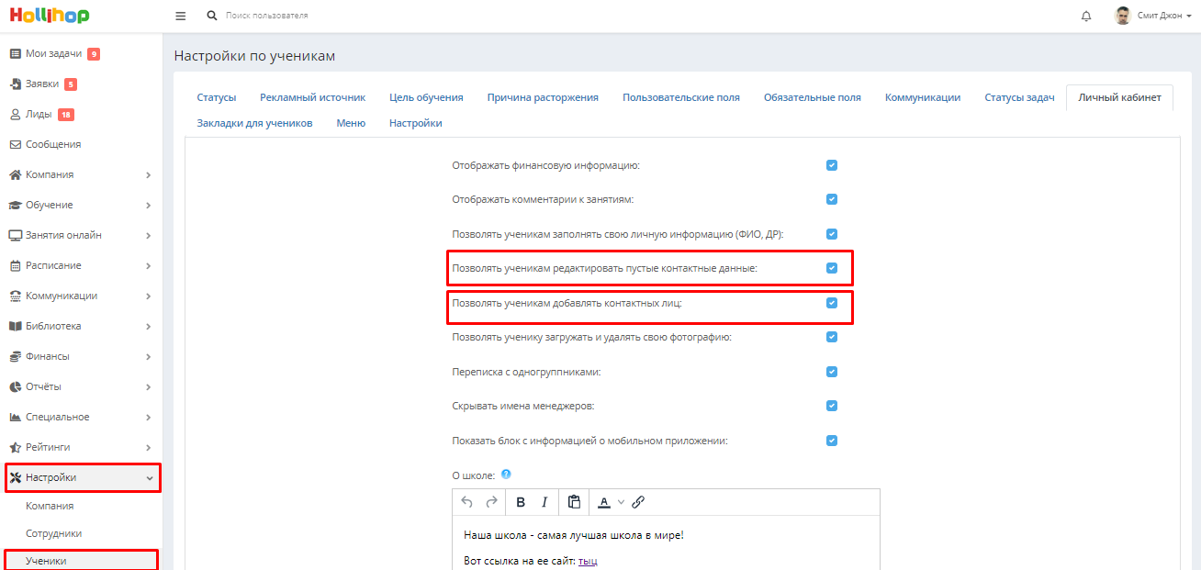Toggle блок о мобильном приложении checkbox
Image resolution: width=1201 pixels, height=570 pixels.
pos(832,441)
